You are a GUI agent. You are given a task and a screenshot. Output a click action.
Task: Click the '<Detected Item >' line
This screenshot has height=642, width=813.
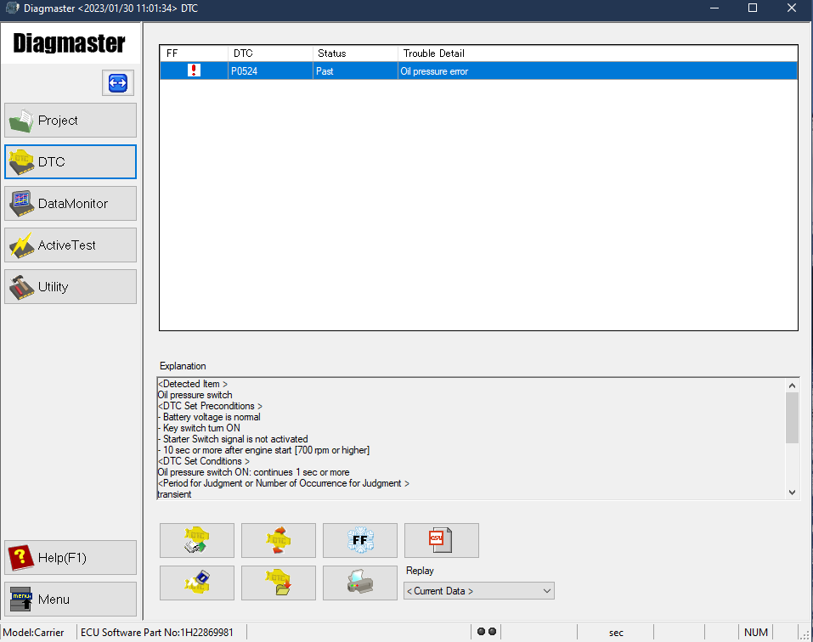(193, 384)
